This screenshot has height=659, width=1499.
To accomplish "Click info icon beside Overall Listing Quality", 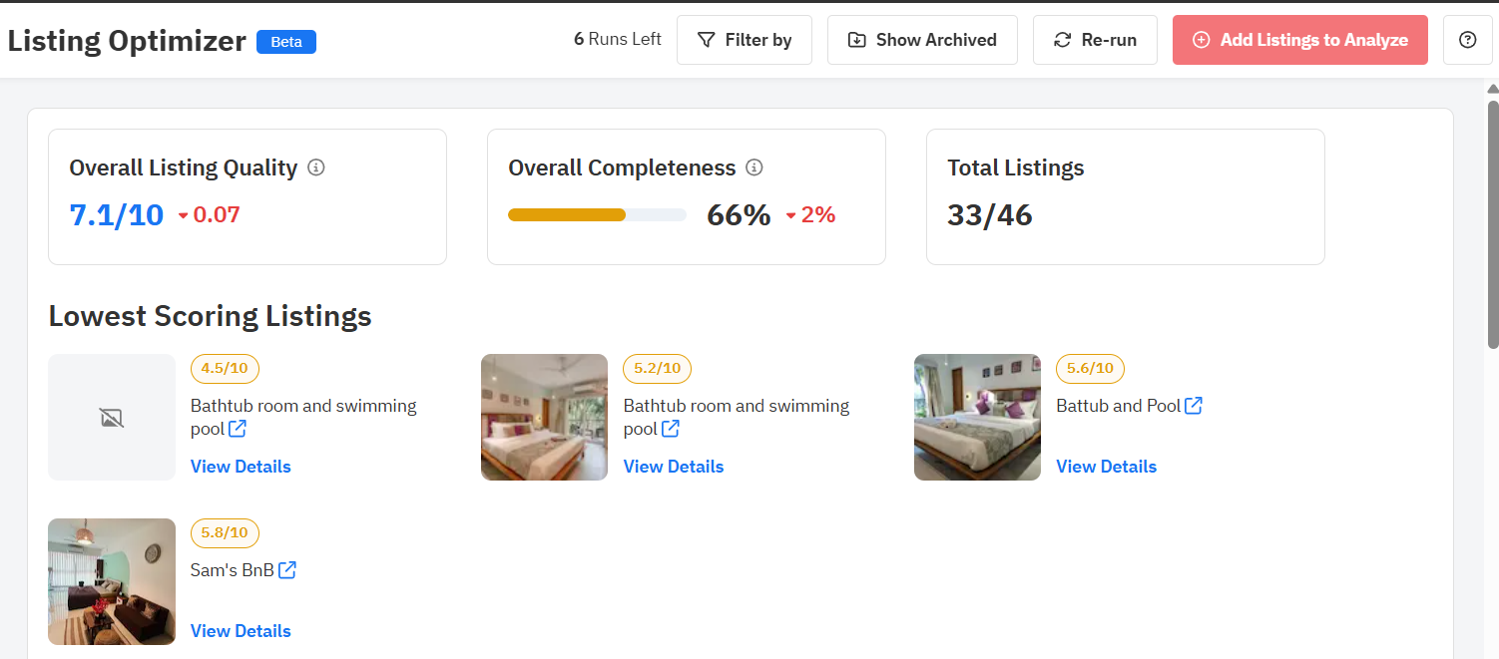I will pos(316,167).
